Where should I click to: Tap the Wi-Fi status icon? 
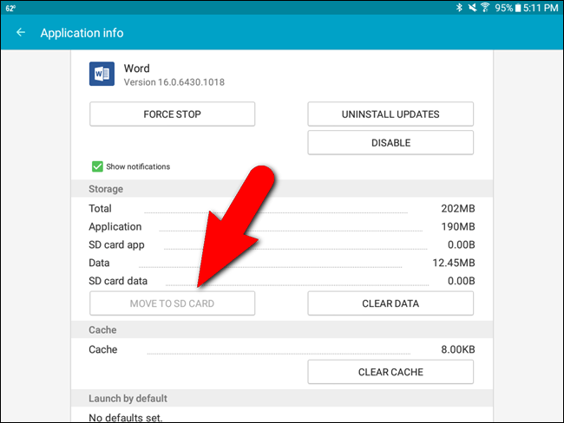485,7
